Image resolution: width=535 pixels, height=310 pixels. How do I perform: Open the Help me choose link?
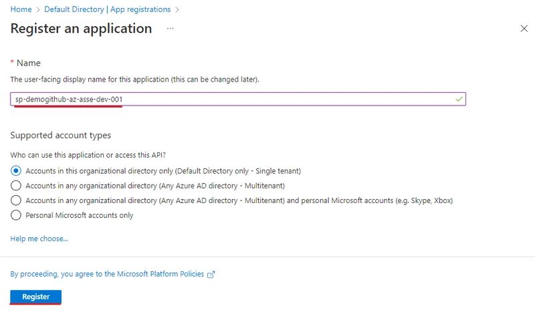click(39, 239)
